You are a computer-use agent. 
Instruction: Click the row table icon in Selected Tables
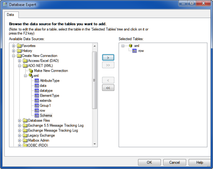click(135, 51)
